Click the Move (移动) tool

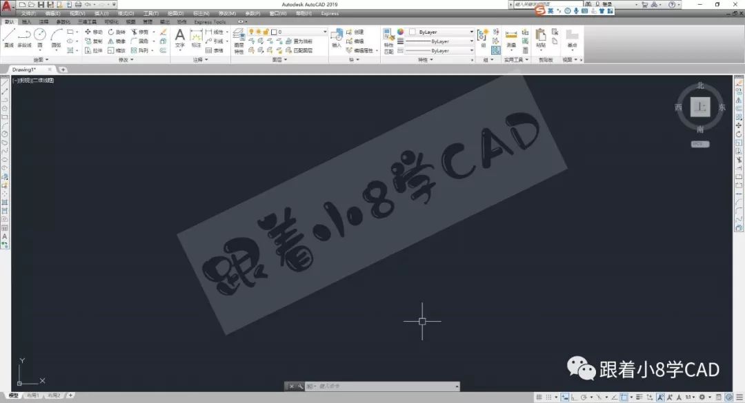click(94, 32)
